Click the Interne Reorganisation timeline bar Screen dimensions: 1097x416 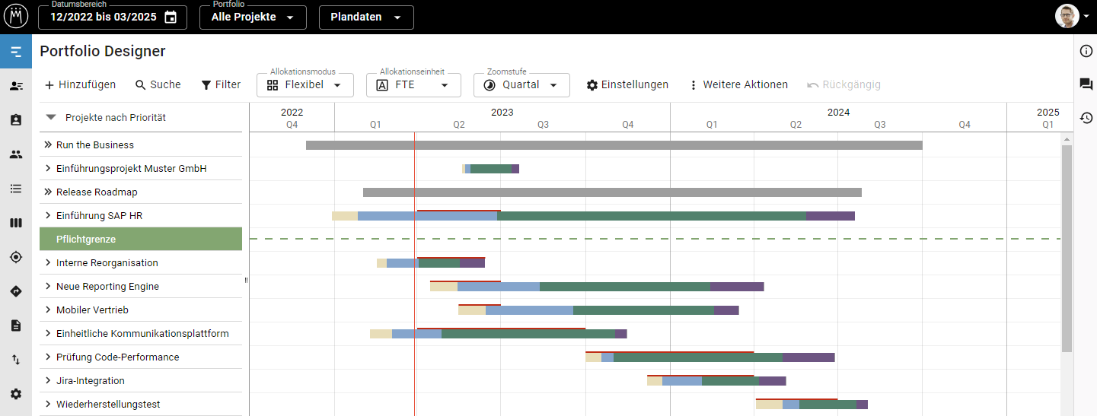(431, 263)
